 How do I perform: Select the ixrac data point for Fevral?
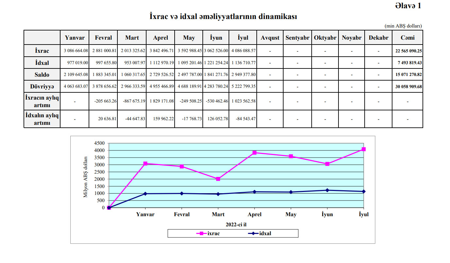tap(182, 166)
